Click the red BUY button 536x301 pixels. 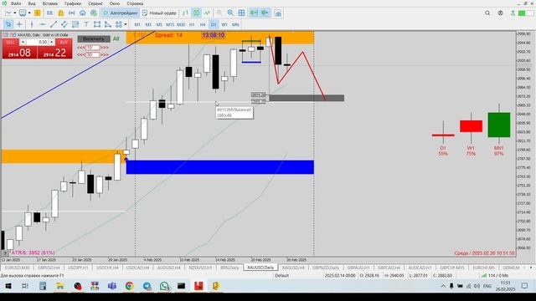pyautogui.click(x=55, y=48)
